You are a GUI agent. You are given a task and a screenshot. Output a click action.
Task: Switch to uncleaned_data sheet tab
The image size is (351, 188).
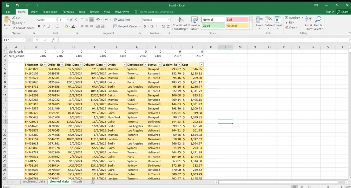pos(34,181)
